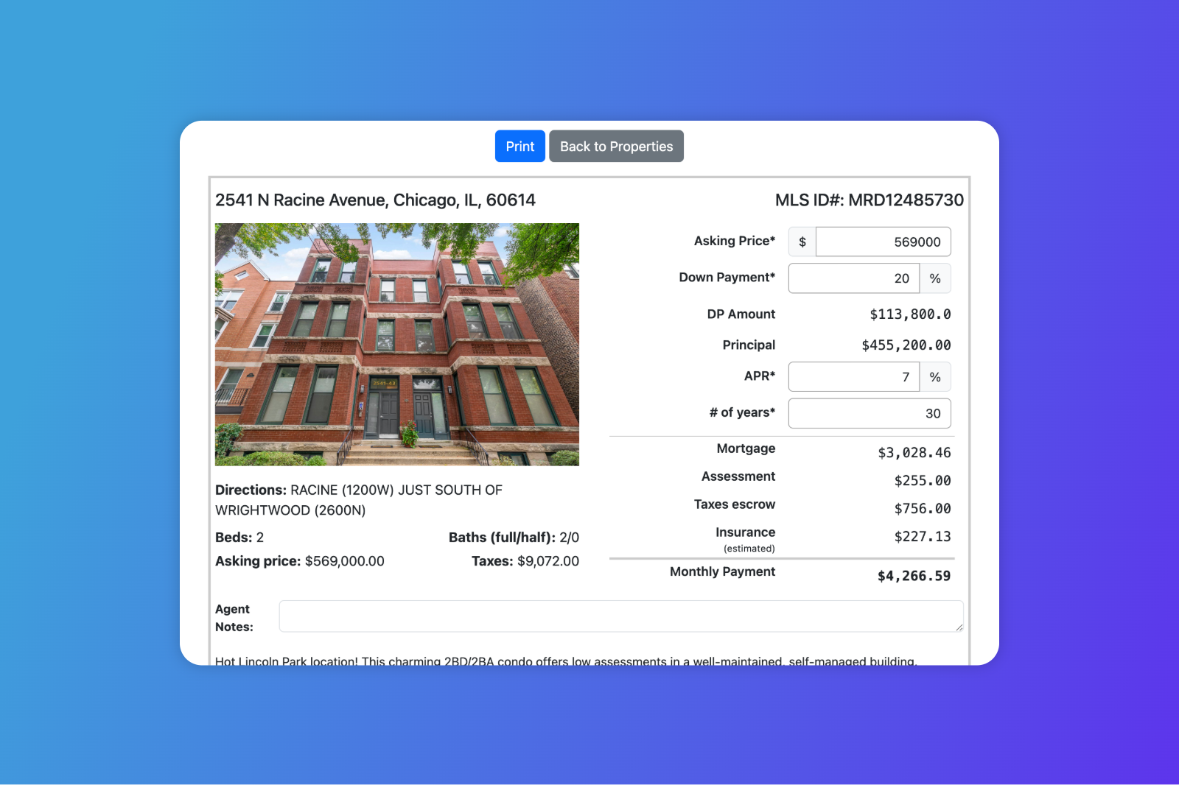
Task: Click the DP Amount value
Action: (x=910, y=314)
